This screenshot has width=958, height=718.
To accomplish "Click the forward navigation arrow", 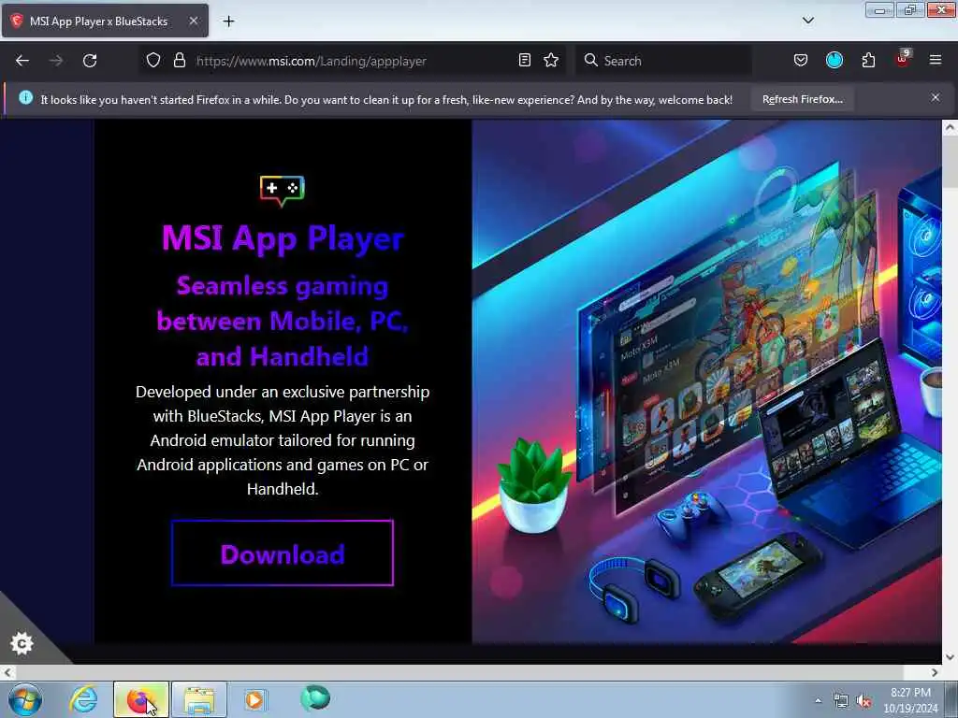I will pos(56,61).
